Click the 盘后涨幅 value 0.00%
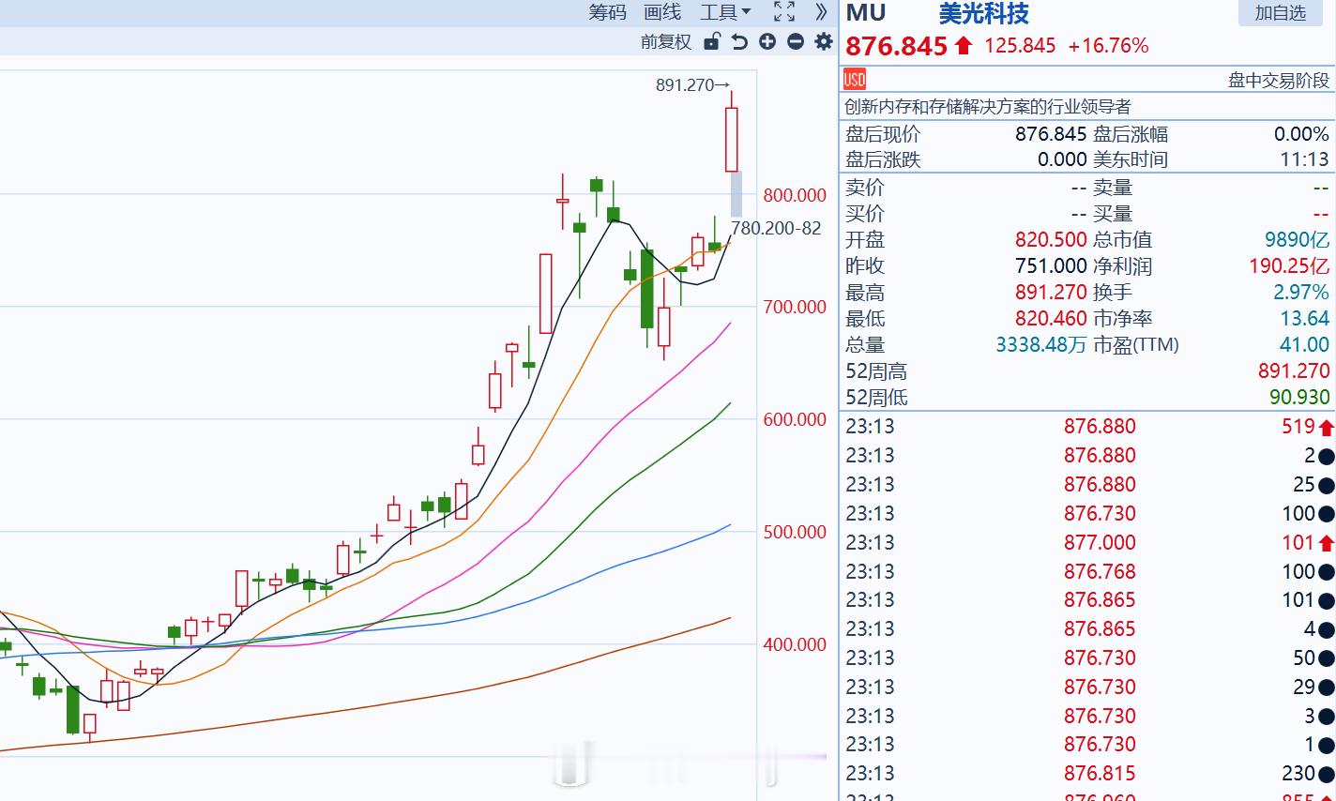Screen dimensions: 1336x801 pyautogui.click(x=1301, y=134)
